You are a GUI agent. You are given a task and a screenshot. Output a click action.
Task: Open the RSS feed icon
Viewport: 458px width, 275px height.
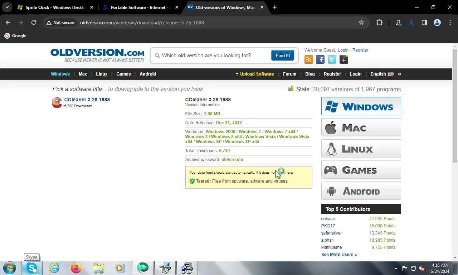coord(308,60)
